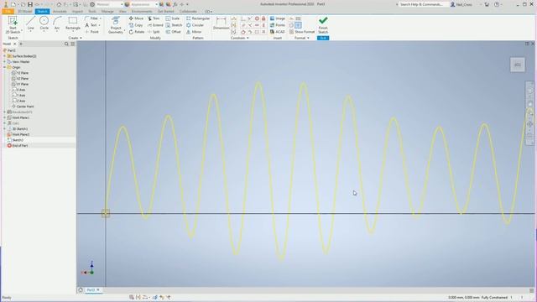Viewport: 537px width, 302px height.
Task: Select XZ Plane in browser
Action: [20, 78]
